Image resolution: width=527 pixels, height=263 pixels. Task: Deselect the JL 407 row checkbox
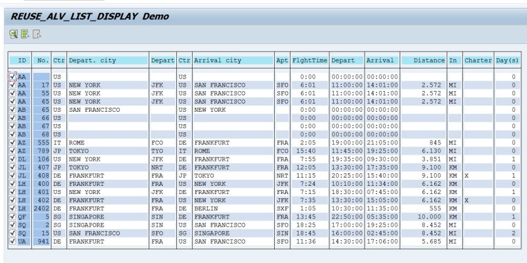coord(13,167)
